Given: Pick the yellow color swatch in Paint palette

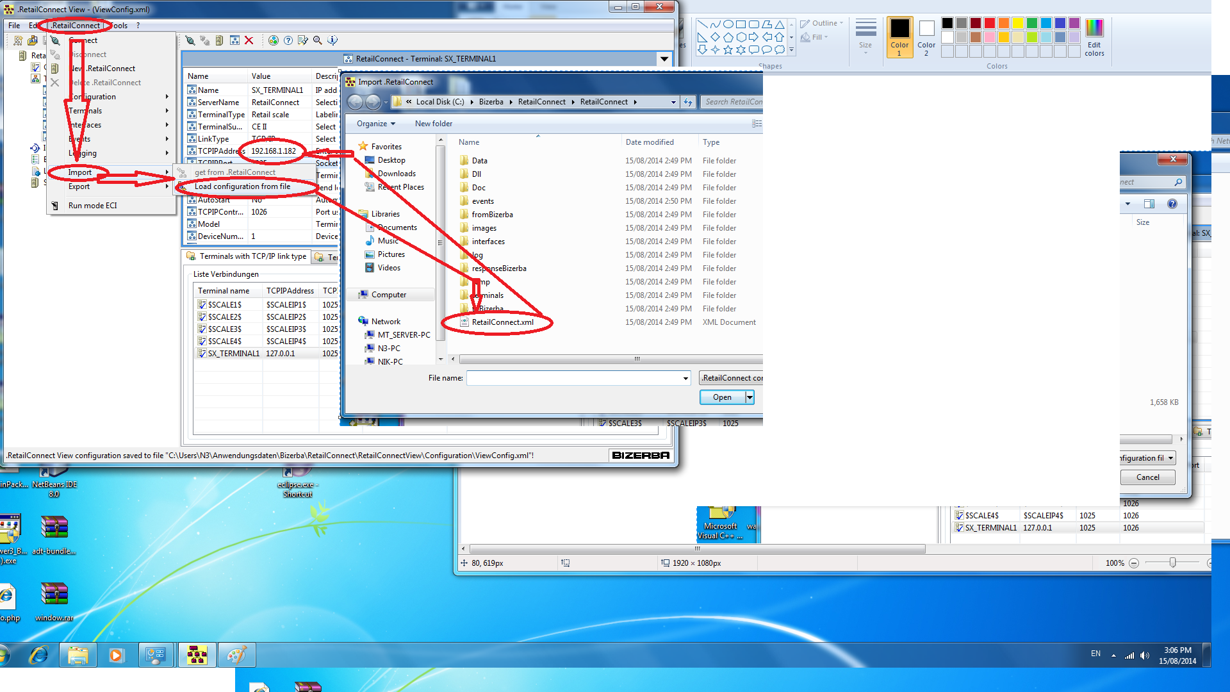Looking at the screenshot, I should coord(1018,24).
